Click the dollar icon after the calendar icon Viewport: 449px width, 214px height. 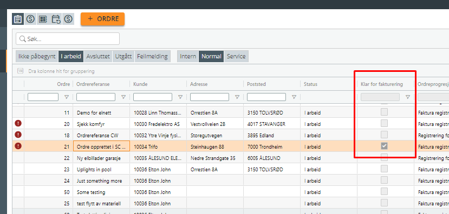(68, 19)
